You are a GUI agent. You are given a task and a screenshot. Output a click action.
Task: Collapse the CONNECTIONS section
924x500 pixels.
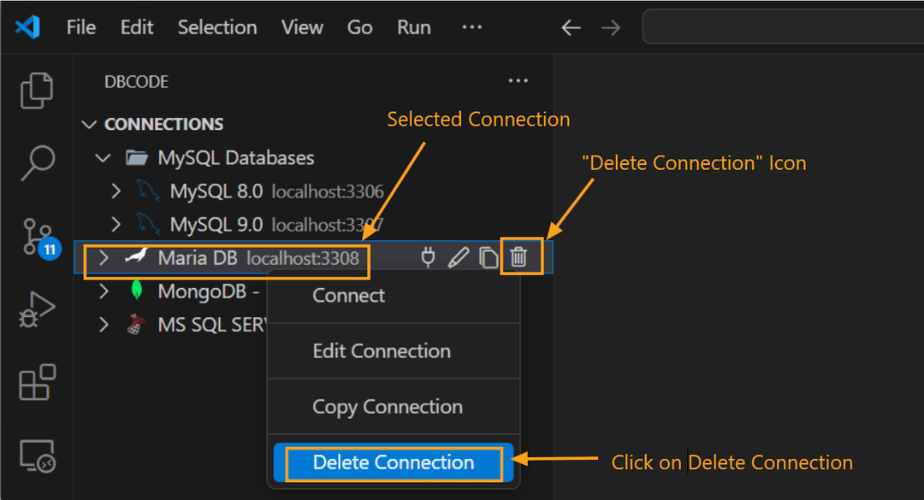click(x=90, y=124)
